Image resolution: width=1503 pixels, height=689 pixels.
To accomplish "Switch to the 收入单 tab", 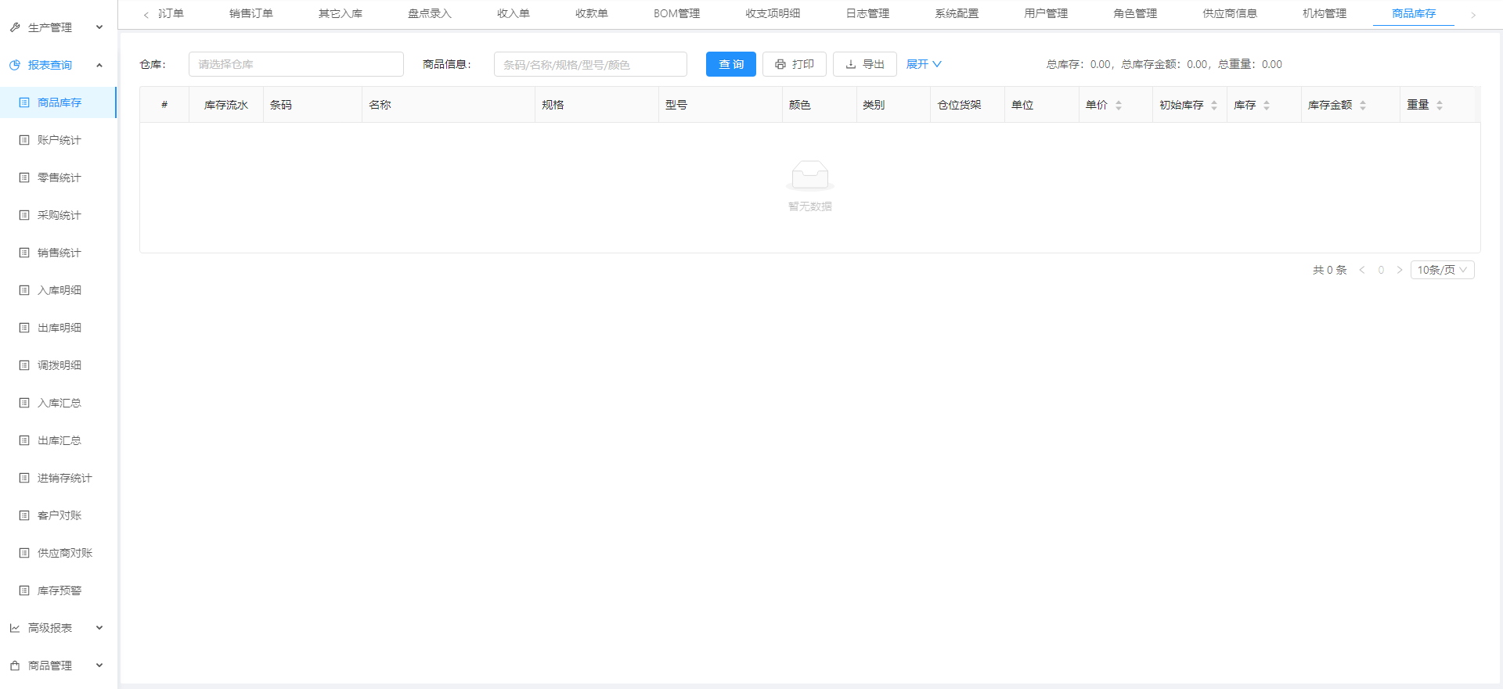I will [514, 13].
